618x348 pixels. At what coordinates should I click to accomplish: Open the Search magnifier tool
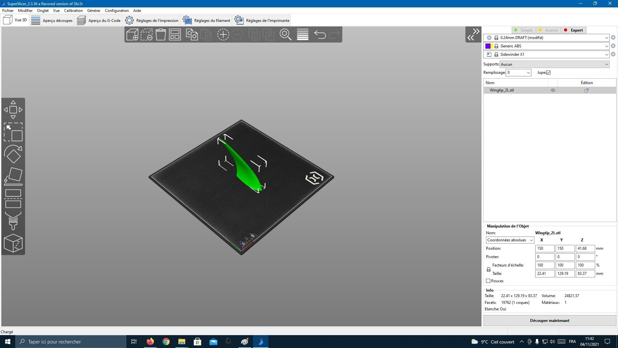pyautogui.click(x=285, y=34)
